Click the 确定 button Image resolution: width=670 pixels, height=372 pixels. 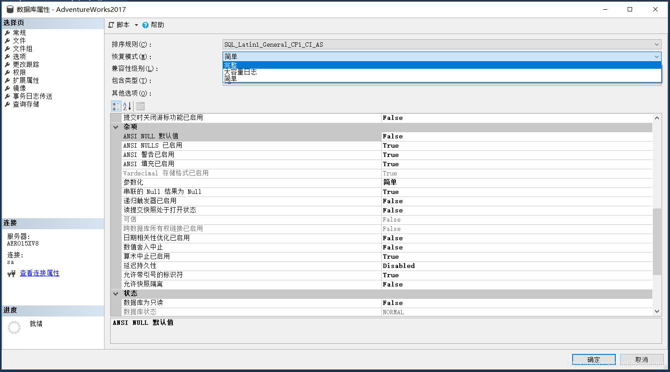tap(594, 360)
